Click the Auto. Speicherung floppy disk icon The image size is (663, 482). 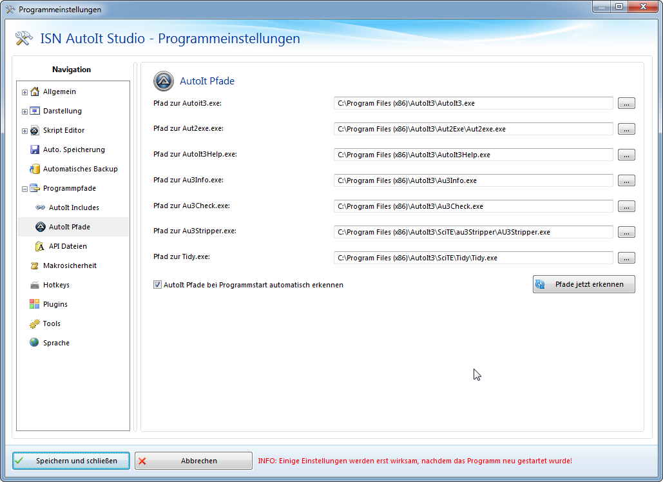pyautogui.click(x=35, y=149)
